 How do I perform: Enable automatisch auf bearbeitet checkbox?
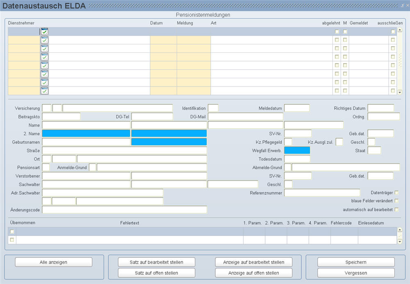(x=396, y=209)
